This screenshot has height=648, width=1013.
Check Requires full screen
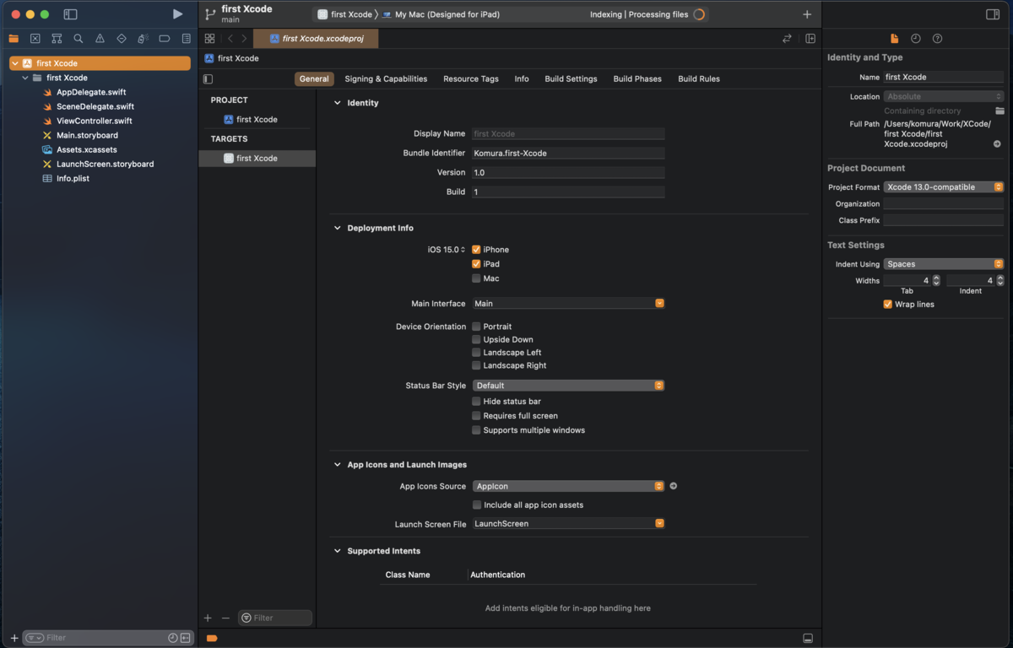pyautogui.click(x=476, y=416)
